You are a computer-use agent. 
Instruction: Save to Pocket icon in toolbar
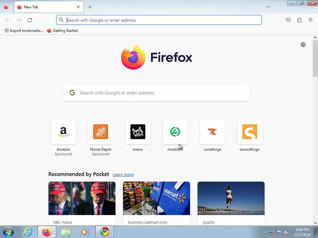click(x=288, y=20)
